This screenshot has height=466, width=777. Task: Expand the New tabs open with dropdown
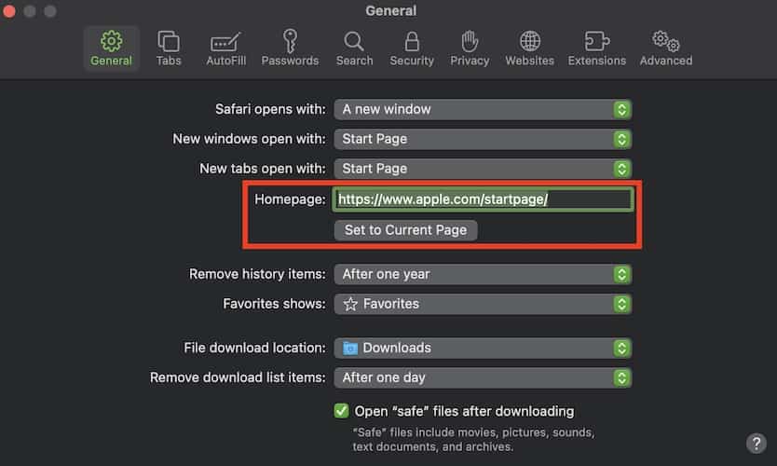483,169
